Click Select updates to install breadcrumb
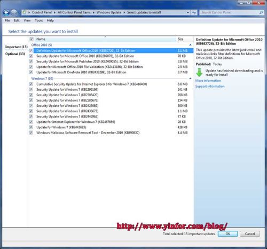Viewport: 267px width, 249px height. [144, 12]
